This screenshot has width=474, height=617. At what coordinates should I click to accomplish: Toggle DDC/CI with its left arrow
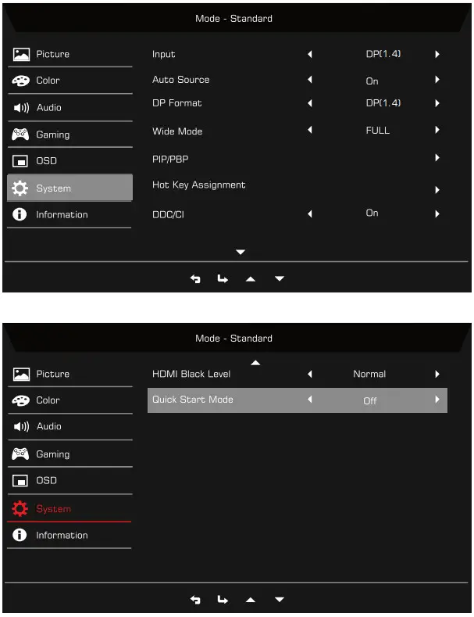[310, 213]
